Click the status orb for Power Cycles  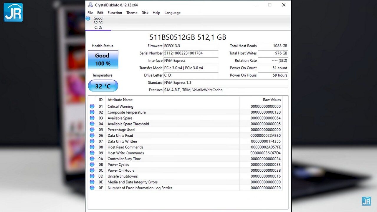click(x=92, y=165)
